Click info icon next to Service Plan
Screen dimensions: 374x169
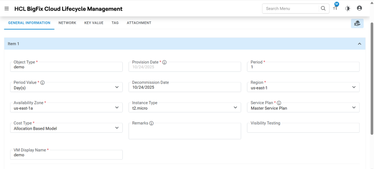pyautogui.click(x=279, y=103)
